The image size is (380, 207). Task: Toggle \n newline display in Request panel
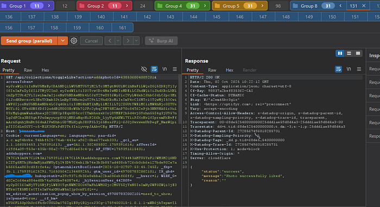click(x=164, y=69)
